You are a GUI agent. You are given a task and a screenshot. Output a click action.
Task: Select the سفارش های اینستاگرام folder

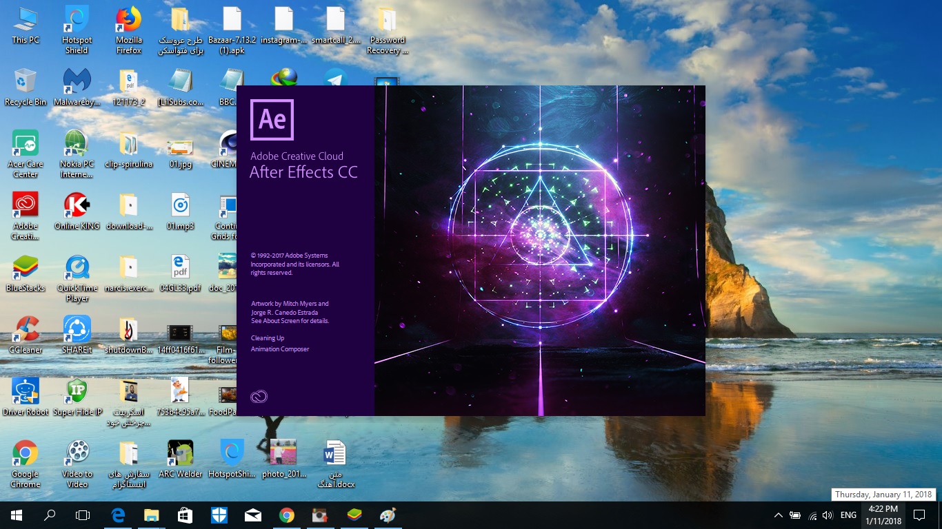point(128,464)
